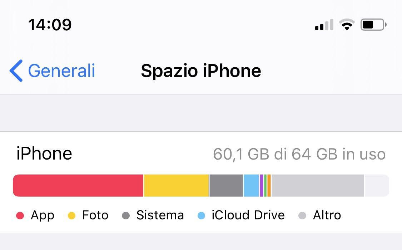Viewport: 402px width, 250px height.
Task: Tap the gray dot beside Sistema legend
Action: pos(126,215)
